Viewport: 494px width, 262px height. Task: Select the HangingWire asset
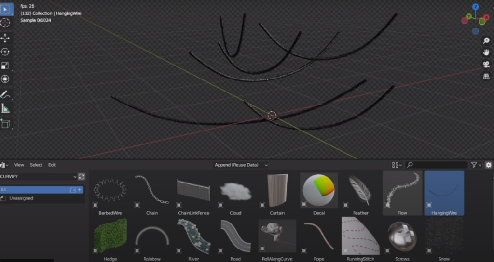(x=444, y=194)
